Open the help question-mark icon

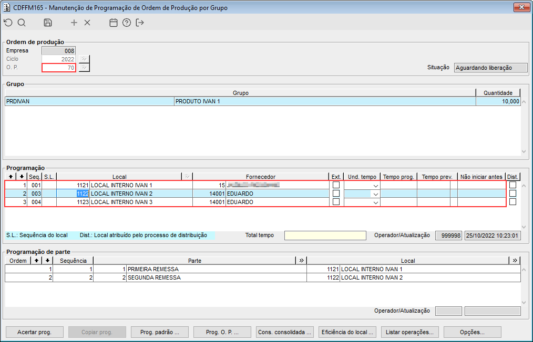click(127, 23)
